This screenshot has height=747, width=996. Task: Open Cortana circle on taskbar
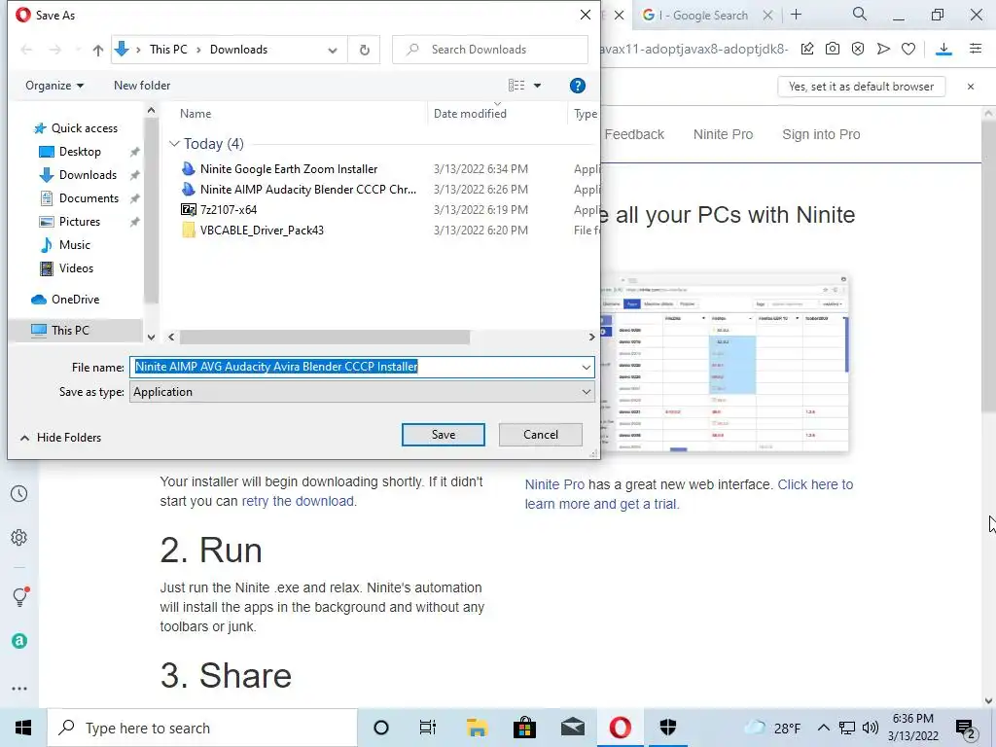381,728
